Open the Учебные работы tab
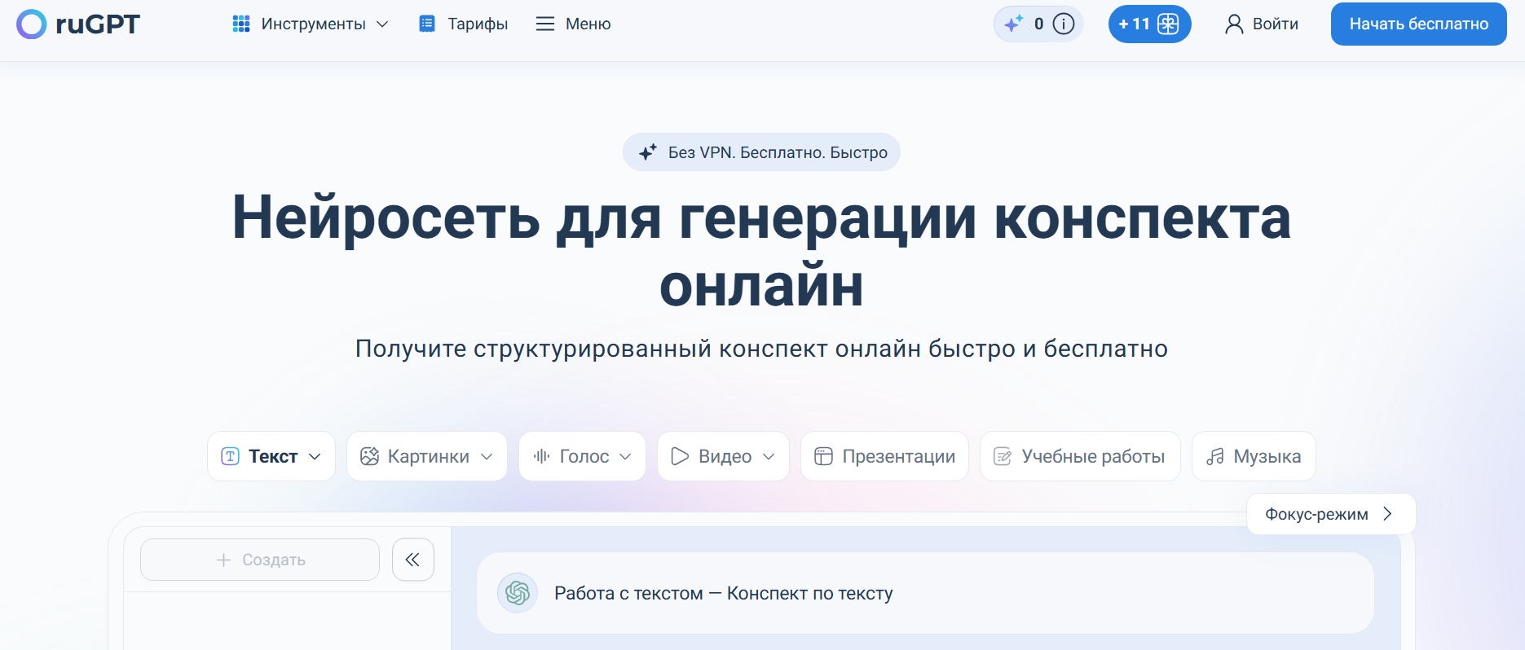Image resolution: width=1525 pixels, height=650 pixels. coord(1080,456)
